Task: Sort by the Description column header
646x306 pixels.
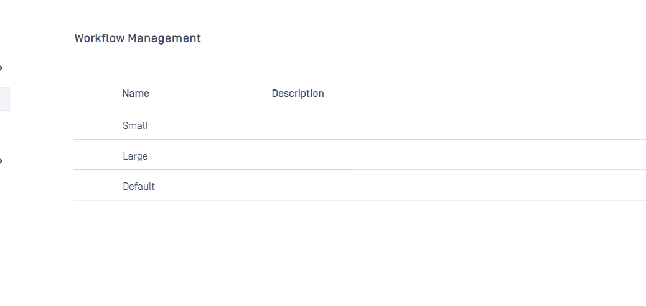Action: (297, 94)
